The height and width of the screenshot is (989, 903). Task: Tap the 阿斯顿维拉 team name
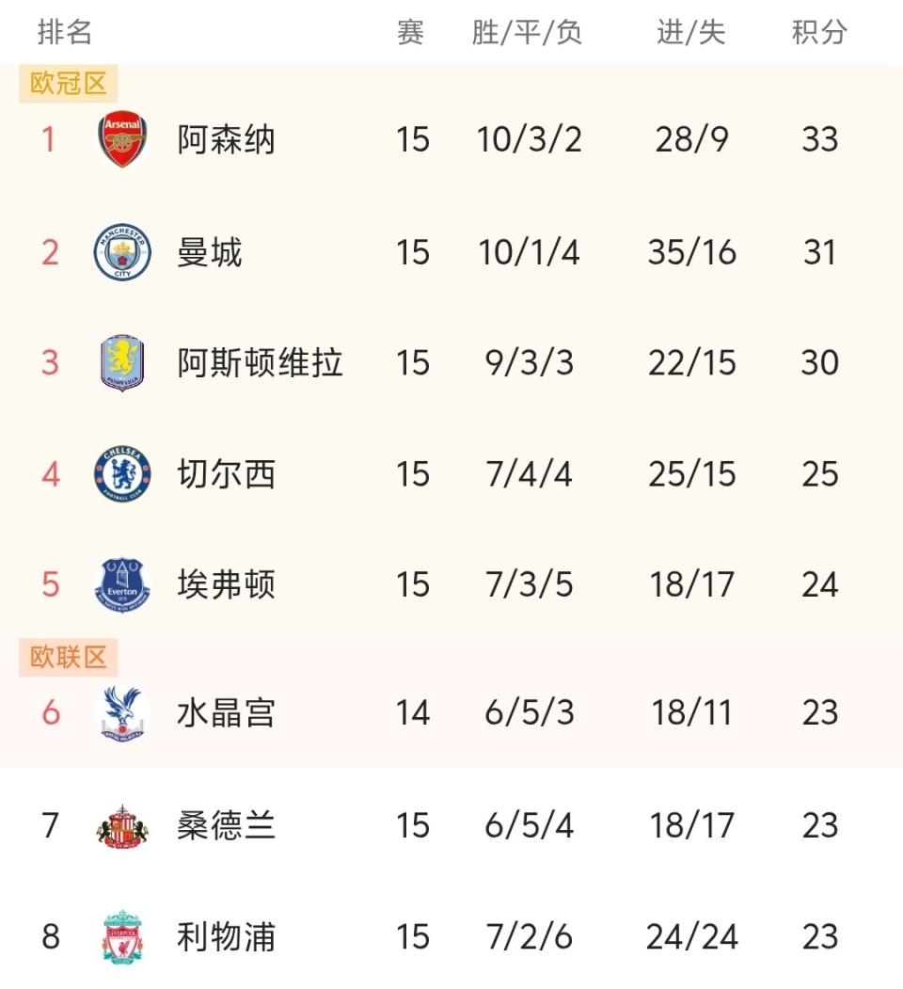pyautogui.click(x=260, y=363)
